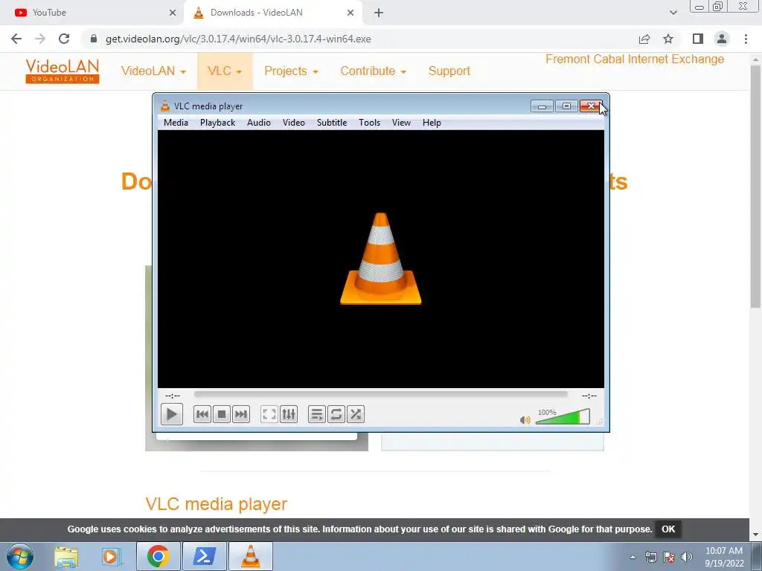Accept cookies with the OK button

(x=668, y=529)
